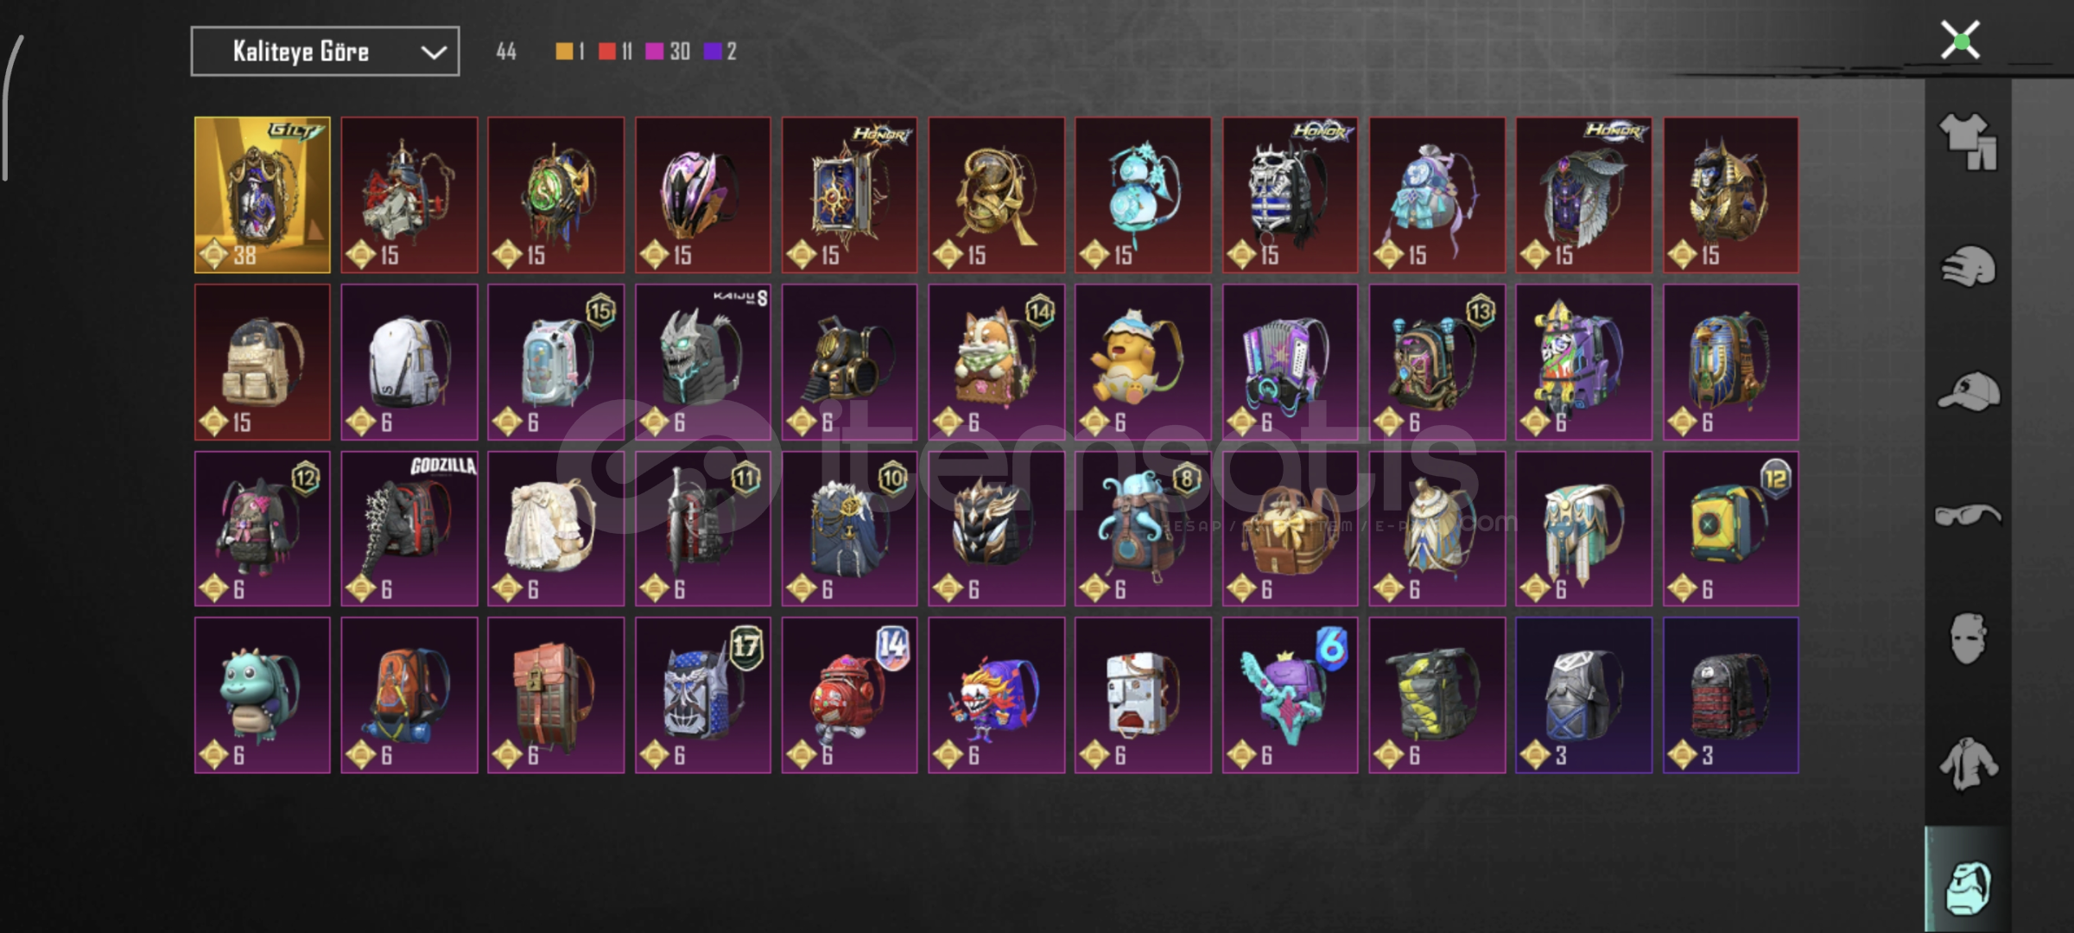
Task: Select the glasses category icon
Action: 1969,516
